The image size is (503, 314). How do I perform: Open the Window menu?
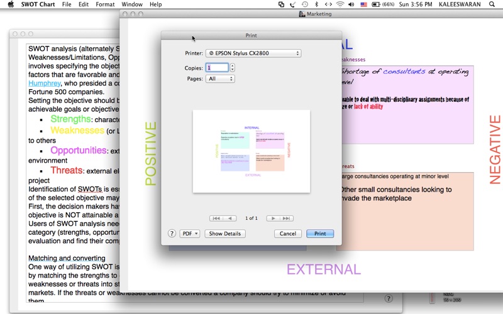pos(132,4)
